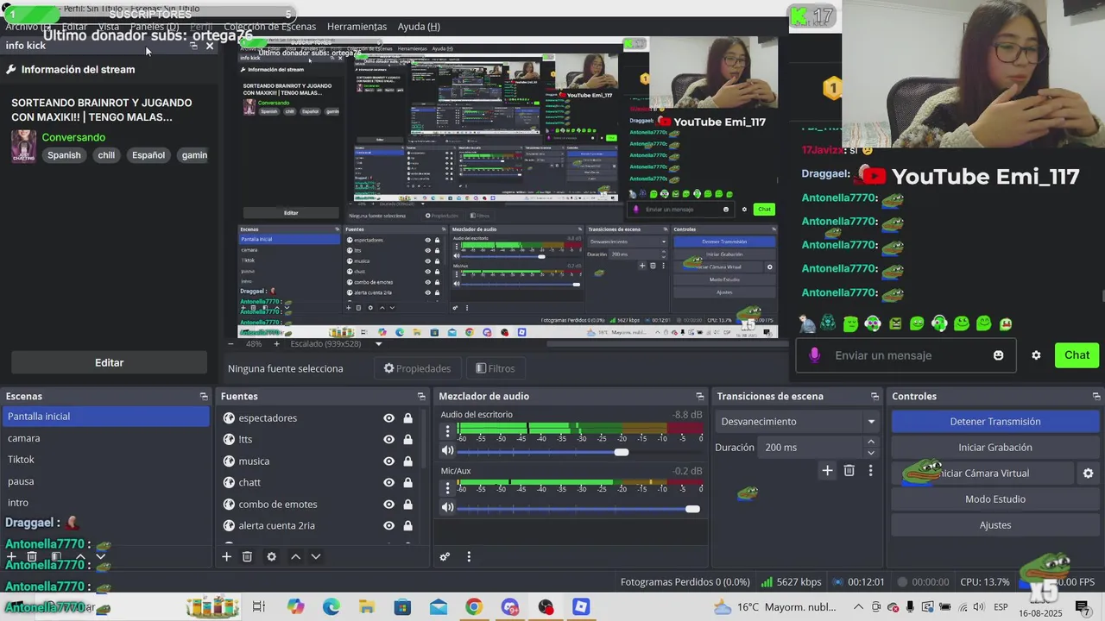The width and height of the screenshot is (1105, 621).
Task: Open transition properties three-dot menu
Action: click(870, 470)
